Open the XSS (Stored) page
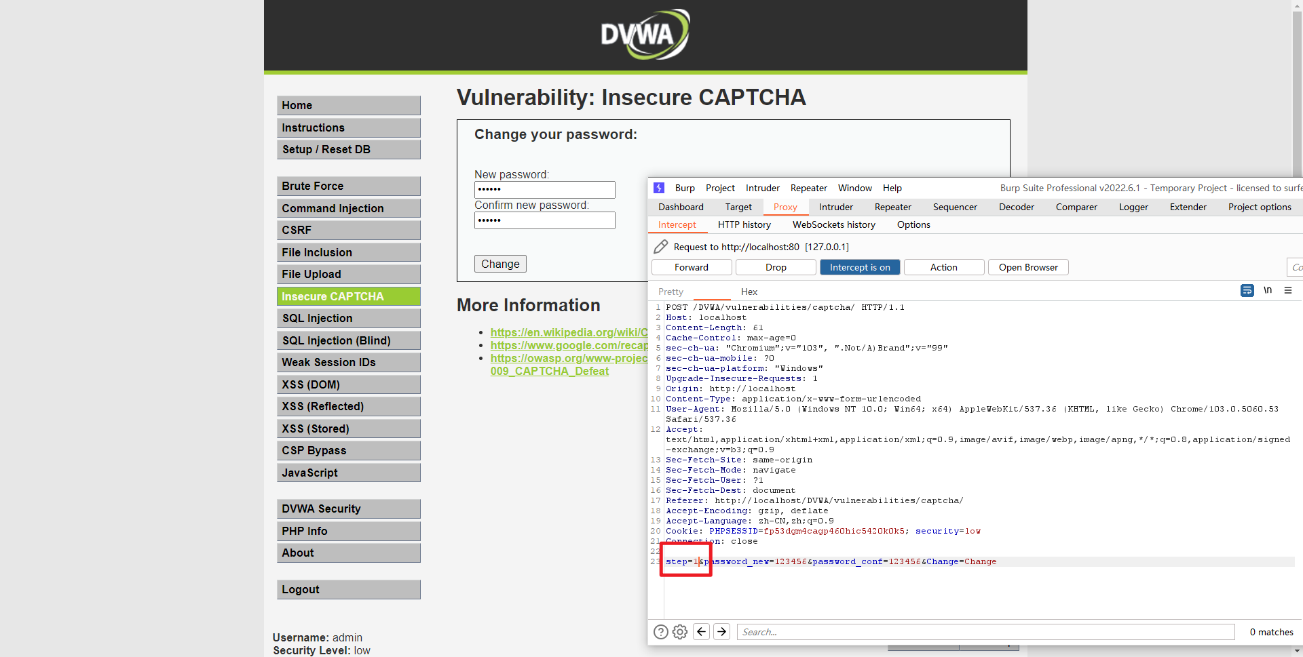 coord(349,429)
